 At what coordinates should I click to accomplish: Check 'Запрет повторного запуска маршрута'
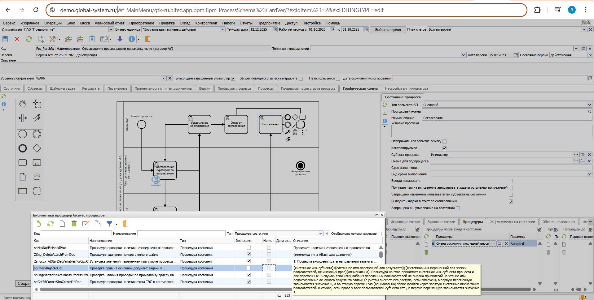(x=301, y=79)
